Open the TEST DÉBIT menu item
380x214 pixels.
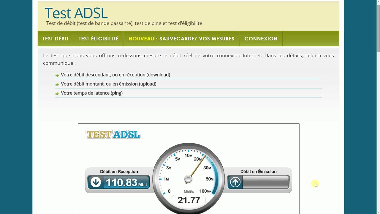point(56,39)
